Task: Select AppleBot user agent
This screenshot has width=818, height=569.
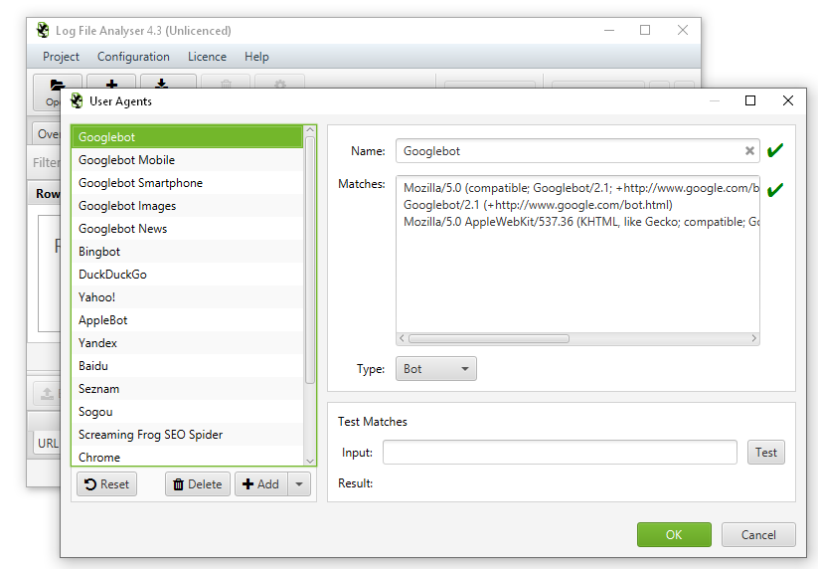Action: [x=187, y=320]
